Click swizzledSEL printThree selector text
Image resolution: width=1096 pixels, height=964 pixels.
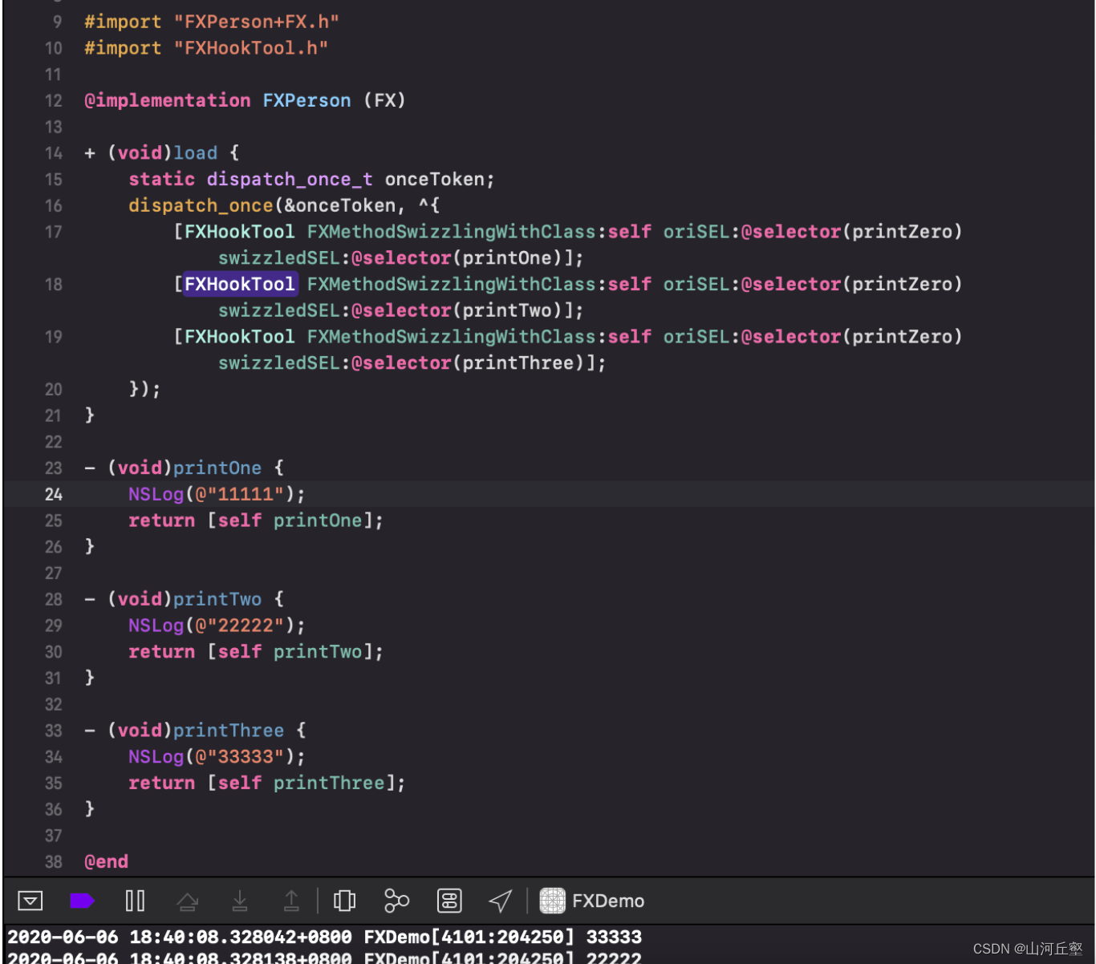(412, 363)
